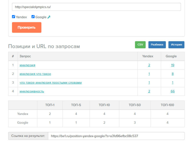This screenshot has width=195, height=143.
Task: Open the История button
Action: point(176,45)
